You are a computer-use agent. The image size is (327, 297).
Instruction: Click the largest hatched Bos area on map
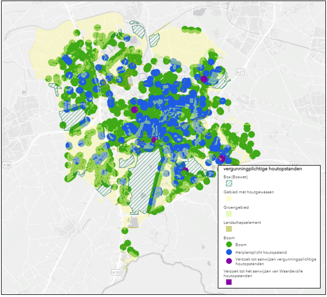[x=144, y=181]
